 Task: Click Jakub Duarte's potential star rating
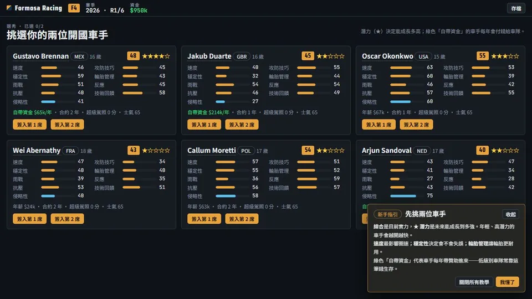330,56
